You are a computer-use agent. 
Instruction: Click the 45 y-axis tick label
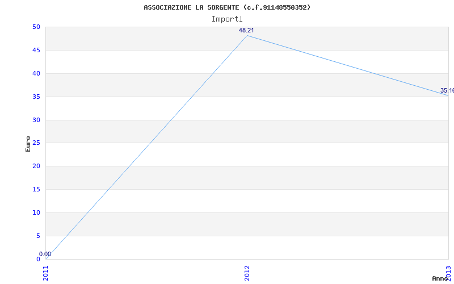pyautogui.click(x=36, y=51)
